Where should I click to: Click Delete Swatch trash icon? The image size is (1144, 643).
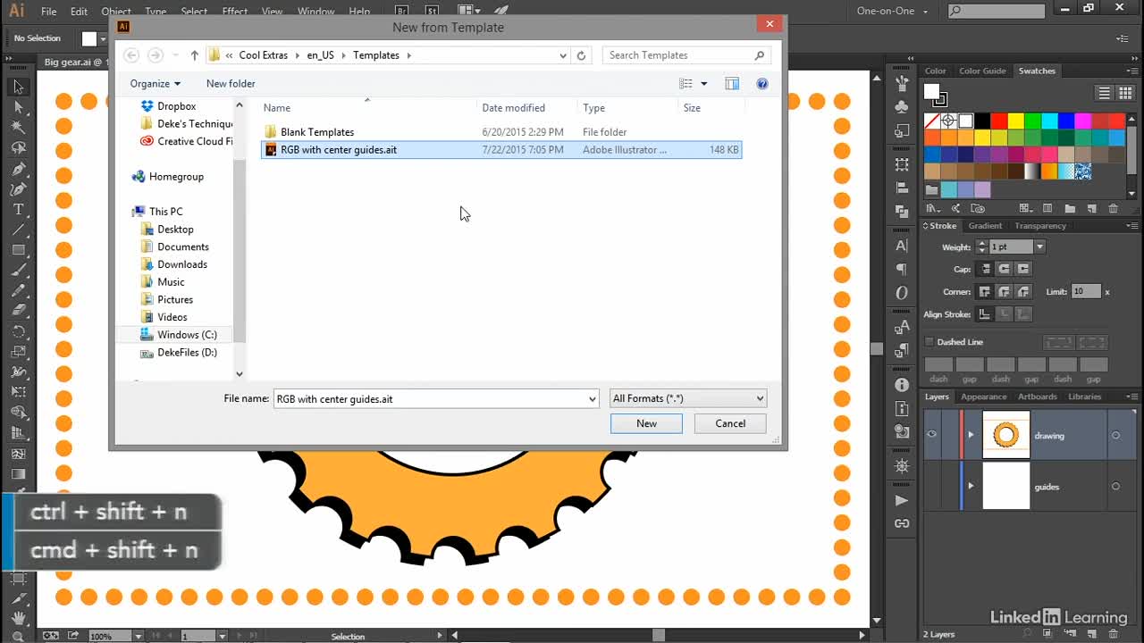(1113, 208)
